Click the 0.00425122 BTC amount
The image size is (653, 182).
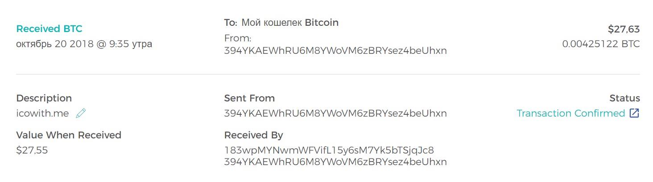tap(601, 44)
